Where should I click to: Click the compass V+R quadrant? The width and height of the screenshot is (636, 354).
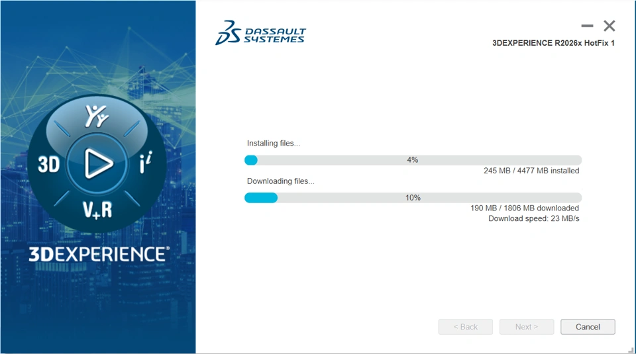[97, 210]
